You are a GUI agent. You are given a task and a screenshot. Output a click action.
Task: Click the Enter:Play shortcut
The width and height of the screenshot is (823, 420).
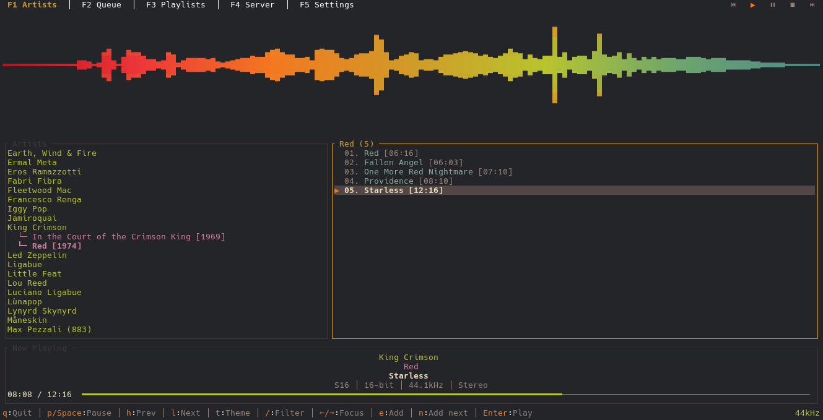[508, 413]
